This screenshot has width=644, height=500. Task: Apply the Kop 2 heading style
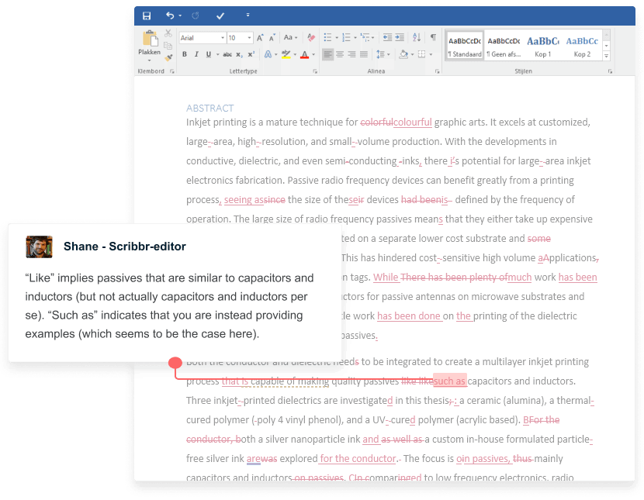(x=582, y=46)
